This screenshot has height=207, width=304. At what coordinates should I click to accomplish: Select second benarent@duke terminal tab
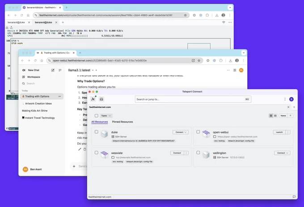point(43,22)
